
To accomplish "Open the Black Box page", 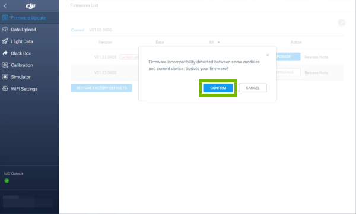I will (x=30, y=53).
